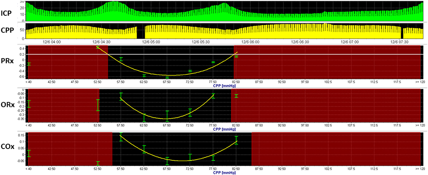Click the < 40 tick label on PRx axis
This screenshot has height=175, width=428.
[x=28, y=82]
